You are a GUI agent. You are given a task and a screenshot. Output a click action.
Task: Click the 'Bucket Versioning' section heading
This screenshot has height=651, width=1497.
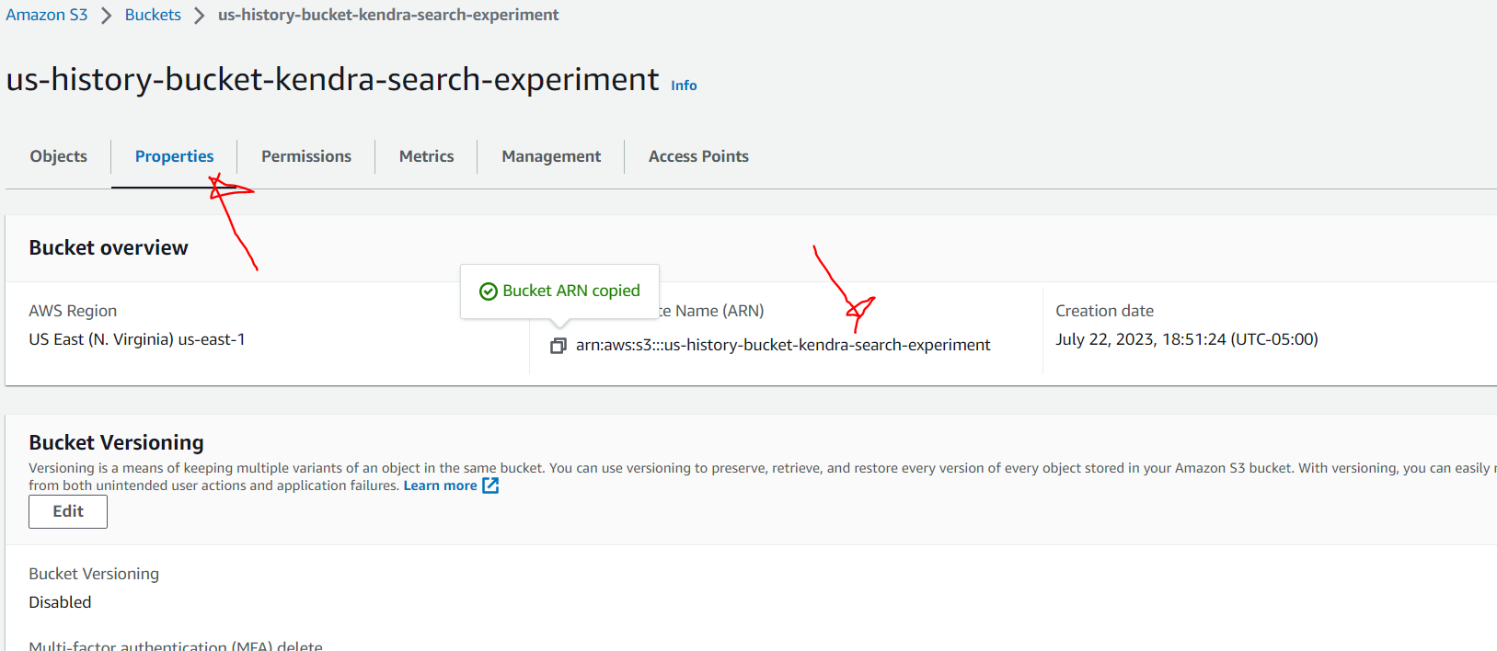[x=116, y=442]
